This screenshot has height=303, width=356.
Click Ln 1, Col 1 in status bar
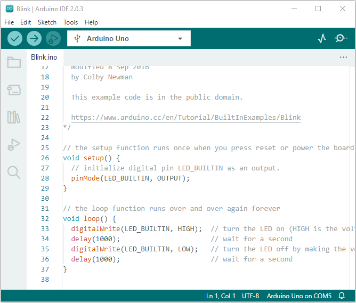(x=221, y=296)
